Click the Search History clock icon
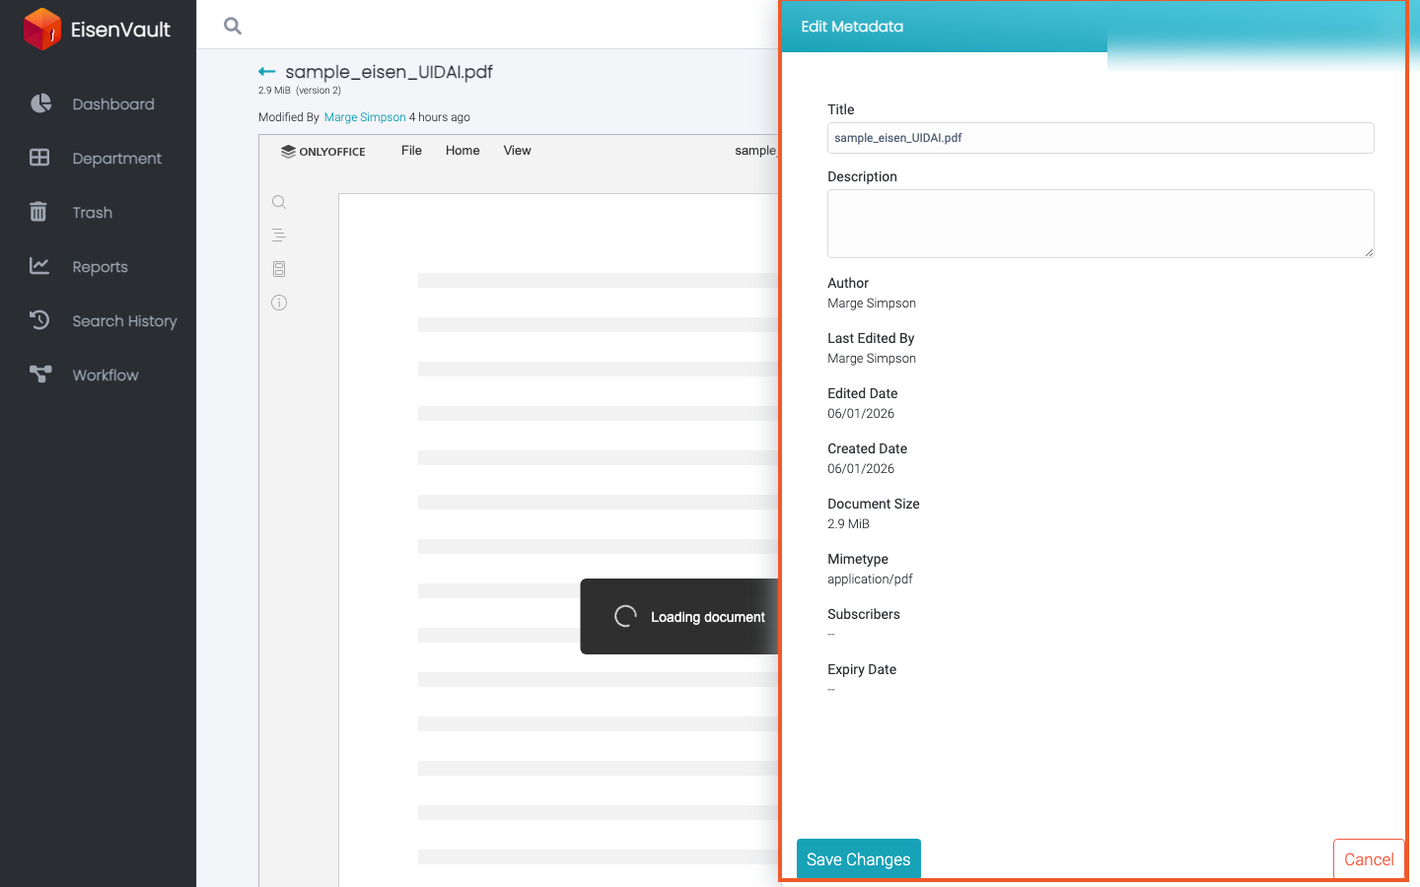The image size is (1420, 887). [x=39, y=320]
